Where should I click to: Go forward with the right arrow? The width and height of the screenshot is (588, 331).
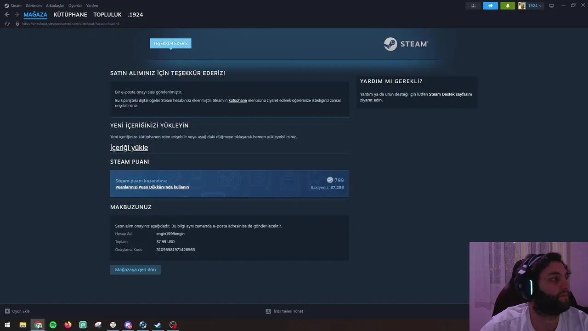click(17, 14)
